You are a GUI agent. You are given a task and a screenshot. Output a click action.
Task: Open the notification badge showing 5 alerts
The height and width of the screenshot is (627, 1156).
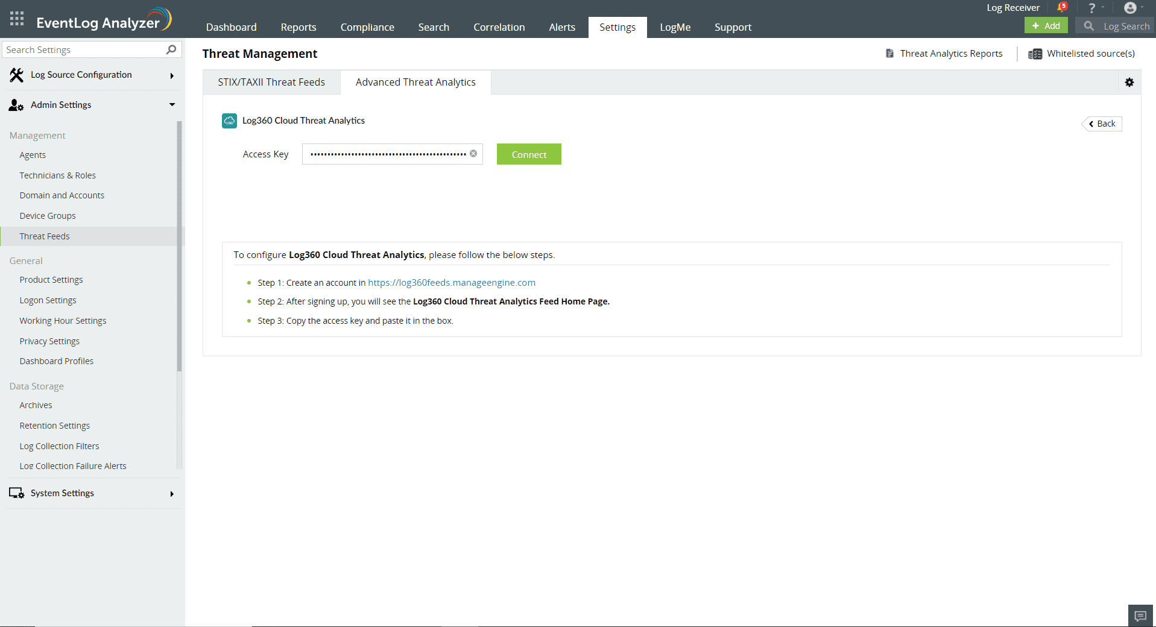(1063, 7)
